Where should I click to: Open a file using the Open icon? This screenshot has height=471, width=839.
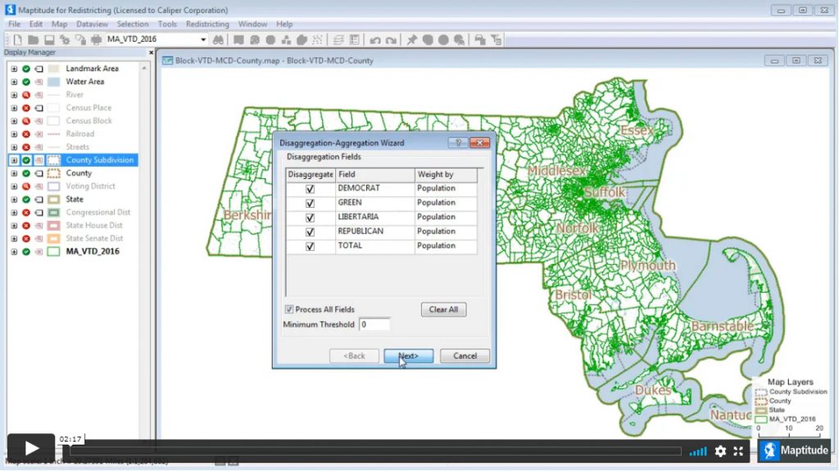(x=33, y=39)
